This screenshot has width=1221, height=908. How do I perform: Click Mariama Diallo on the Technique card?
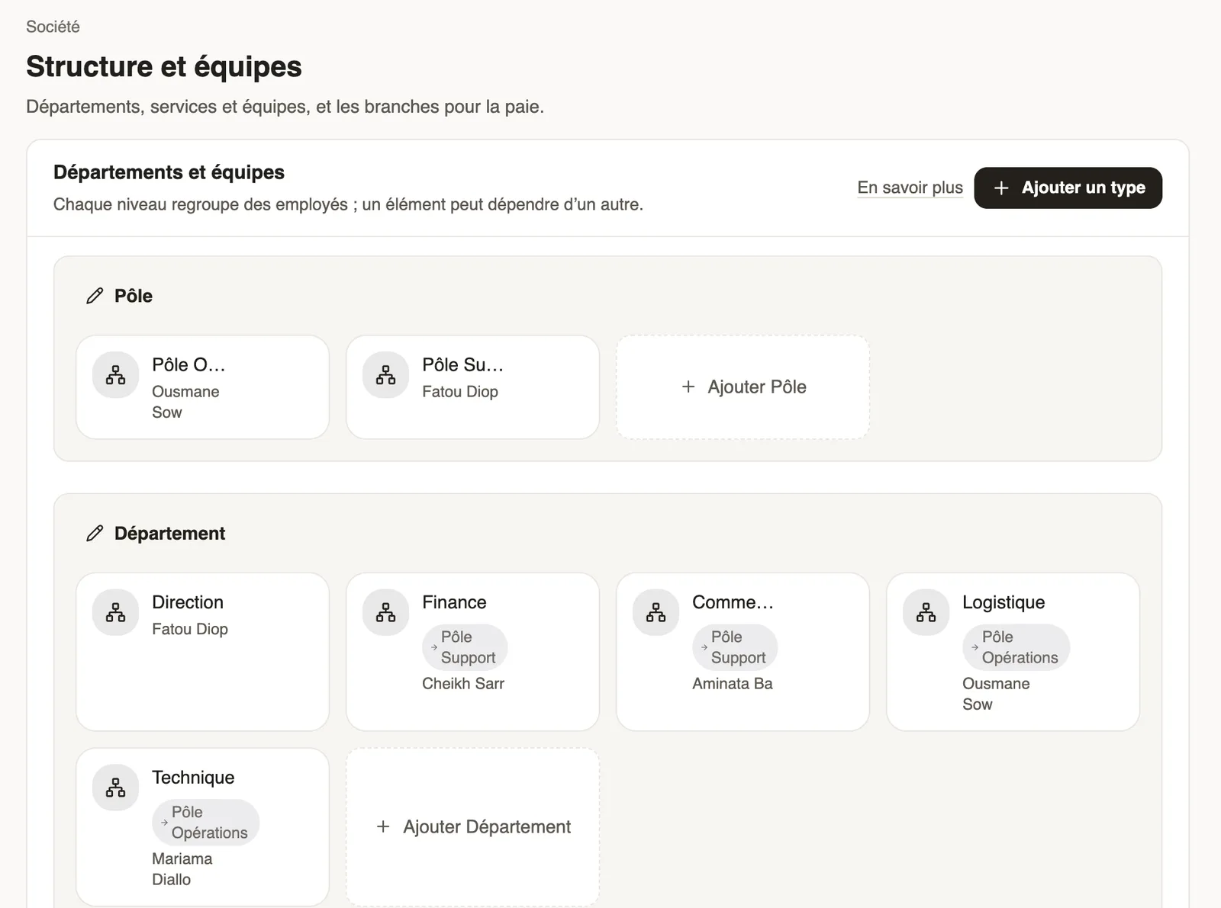[x=182, y=869]
